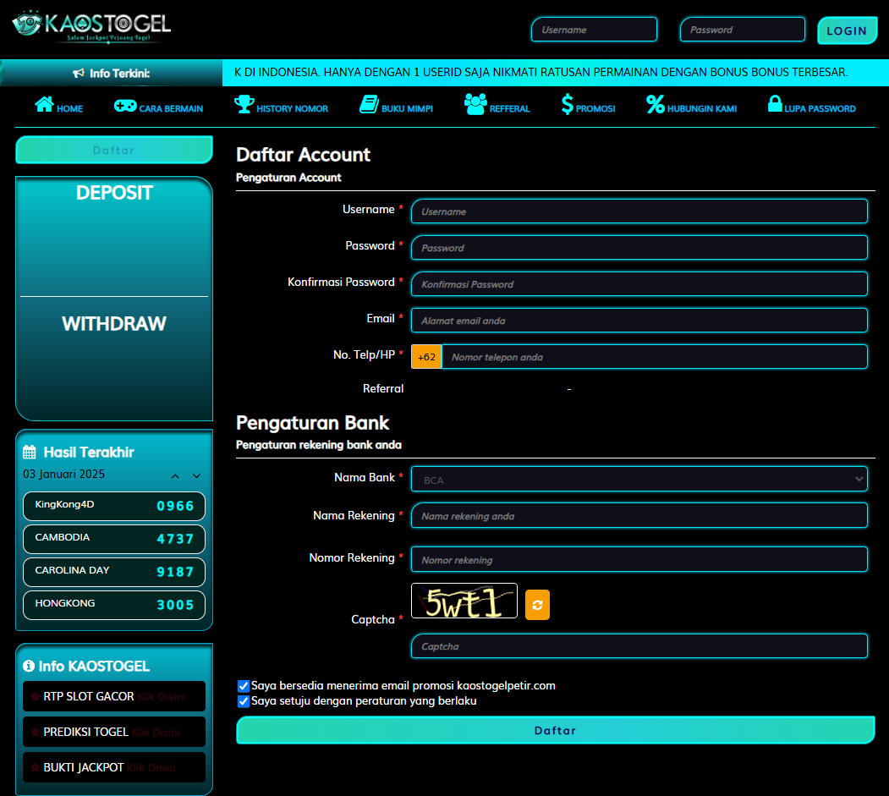Toggle the agree to rules checkbox
The width and height of the screenshot is (889, 796).
244,701
